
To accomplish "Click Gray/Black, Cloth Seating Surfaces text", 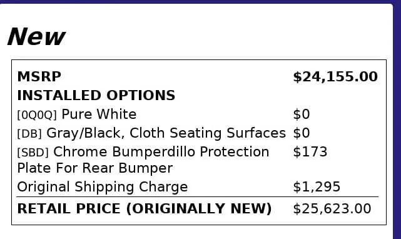I will click(x=166, y=133).
